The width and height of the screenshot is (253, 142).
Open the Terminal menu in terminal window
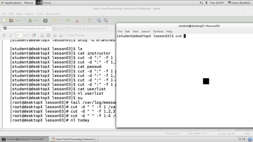click(x=158, y=32)
